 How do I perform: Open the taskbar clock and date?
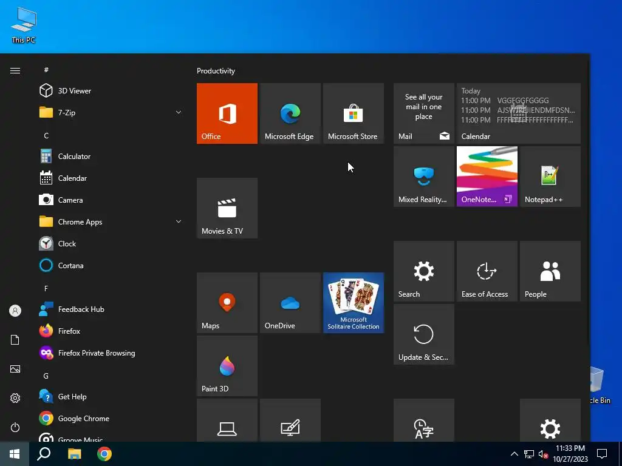click(570, 454)
